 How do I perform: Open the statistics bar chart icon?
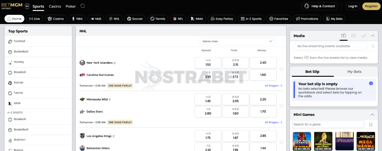[363, 36]
